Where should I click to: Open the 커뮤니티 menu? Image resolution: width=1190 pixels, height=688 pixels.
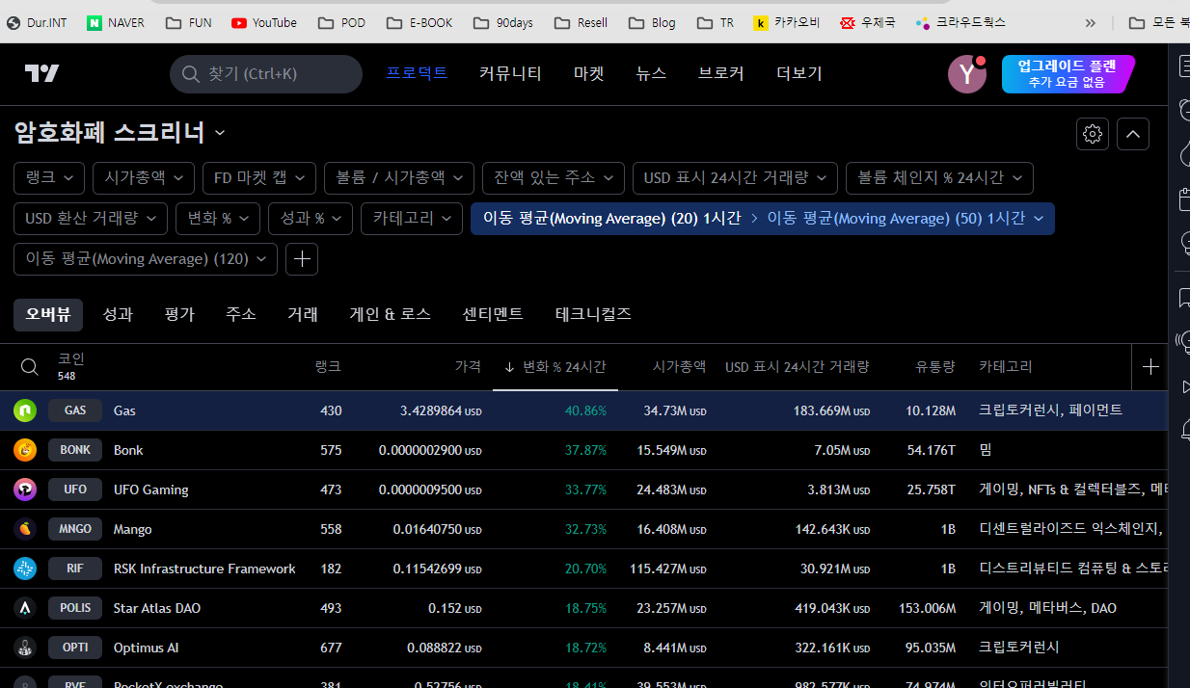point(510,73)
